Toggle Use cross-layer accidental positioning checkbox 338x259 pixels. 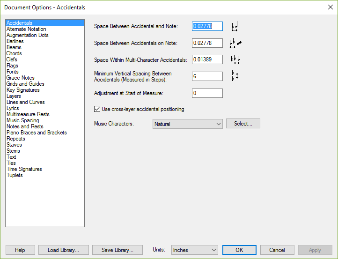(x=97, y=109)
